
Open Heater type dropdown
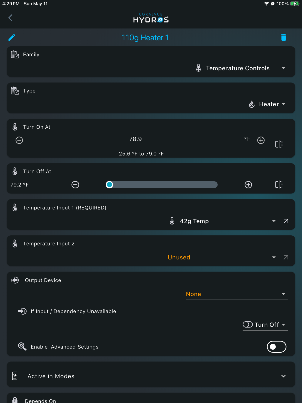(x=267, y=104)
